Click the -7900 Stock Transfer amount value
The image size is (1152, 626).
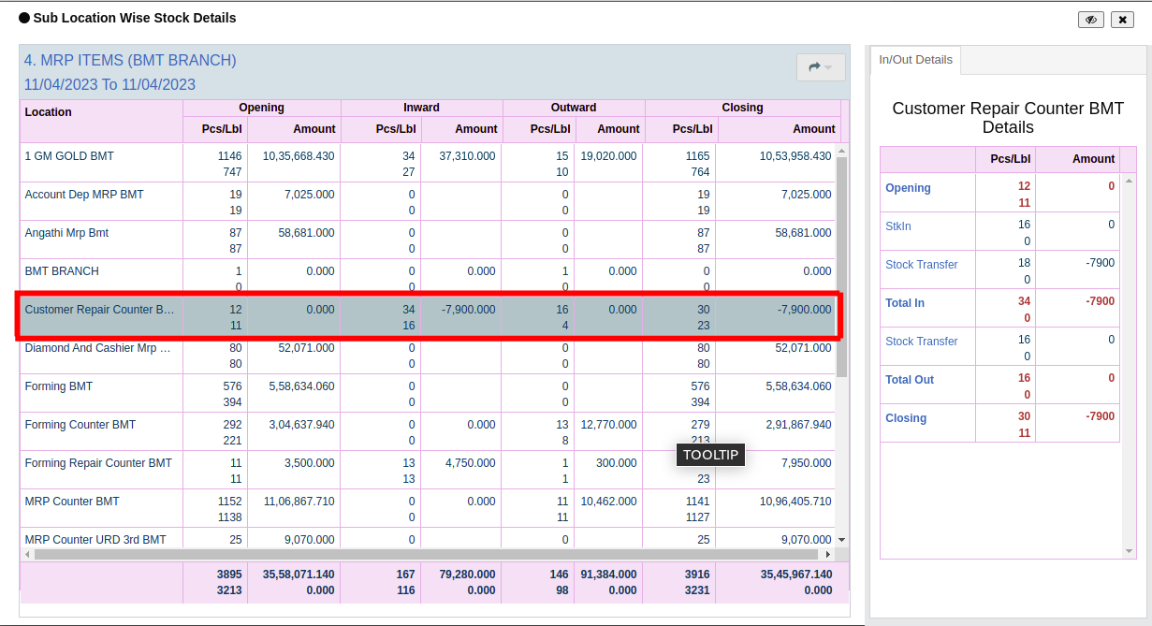pos(1100,263)
